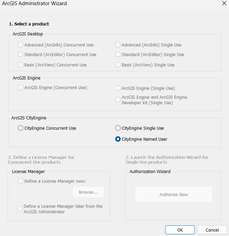The width and height of the screenshot is (229, 236).
Task: Close the ArcGIS Administrator Wizard window
Action: (x=224, y=3)
